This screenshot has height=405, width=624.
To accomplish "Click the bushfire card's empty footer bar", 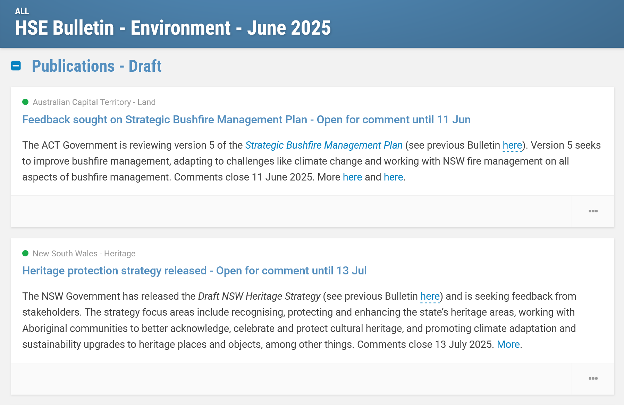I will pos(292,211).
